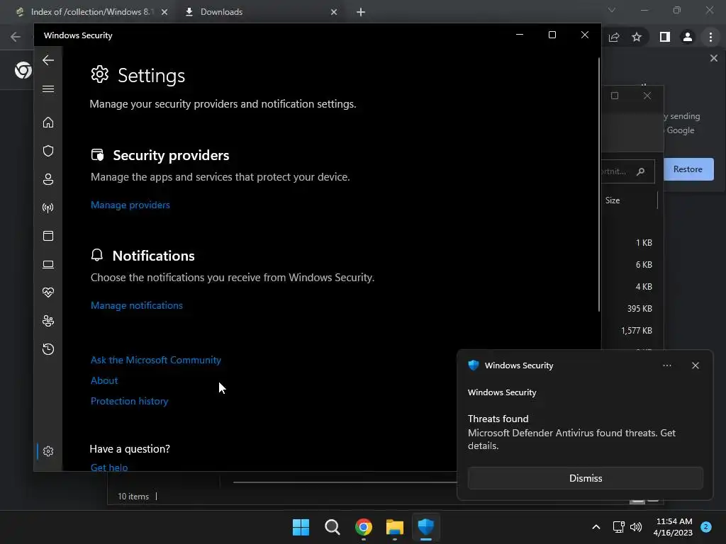
Task: Click the Restore button in Chrome
Action: [x=688, y=169]
